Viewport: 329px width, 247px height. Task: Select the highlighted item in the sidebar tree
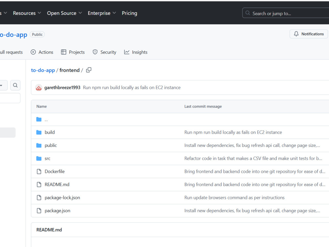point(8,132)
